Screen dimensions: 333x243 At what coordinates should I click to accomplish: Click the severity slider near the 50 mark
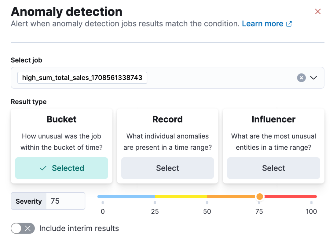point(207,197)
